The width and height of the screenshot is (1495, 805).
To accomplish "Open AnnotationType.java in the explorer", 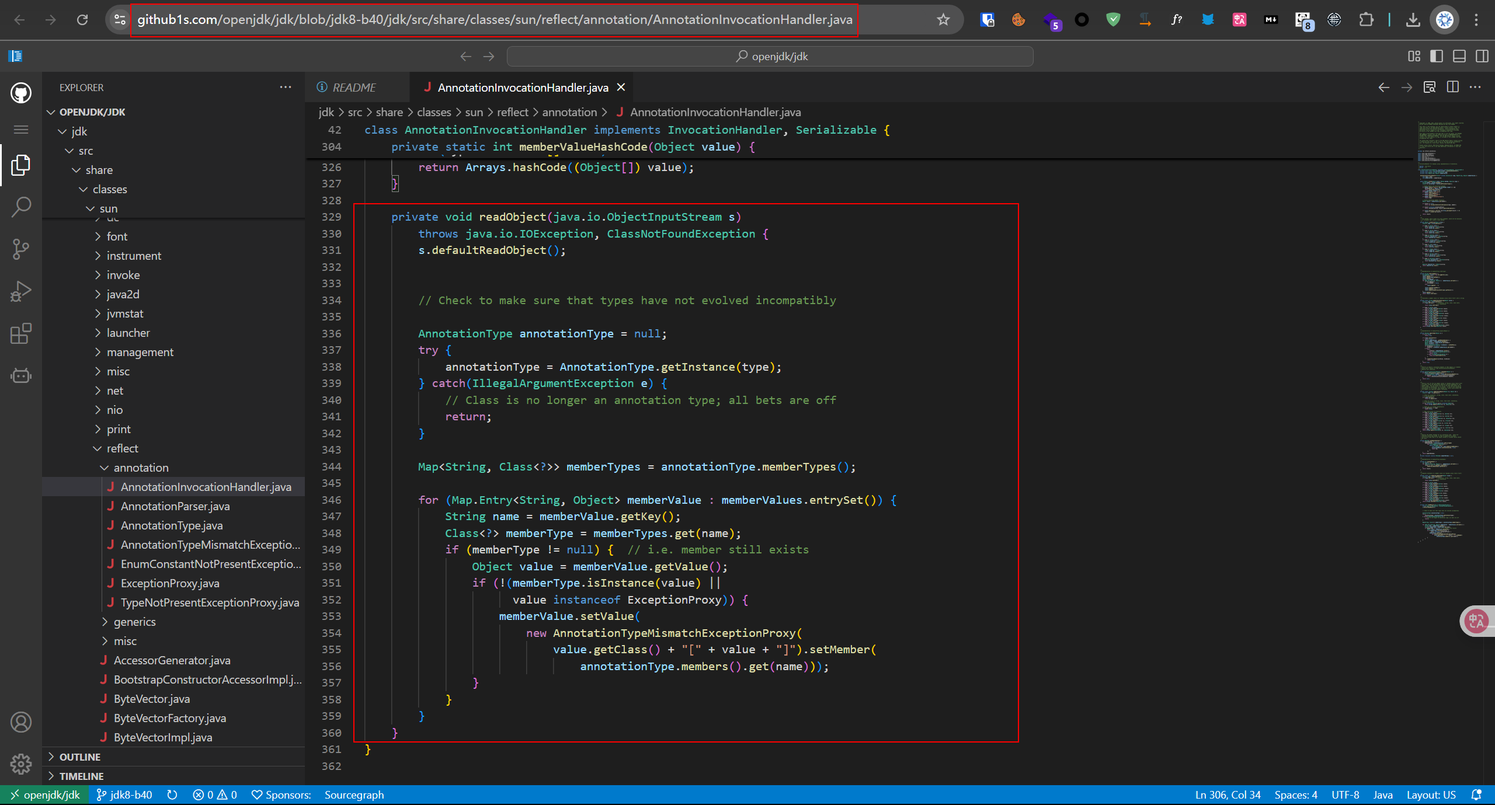I will point(172,525).
